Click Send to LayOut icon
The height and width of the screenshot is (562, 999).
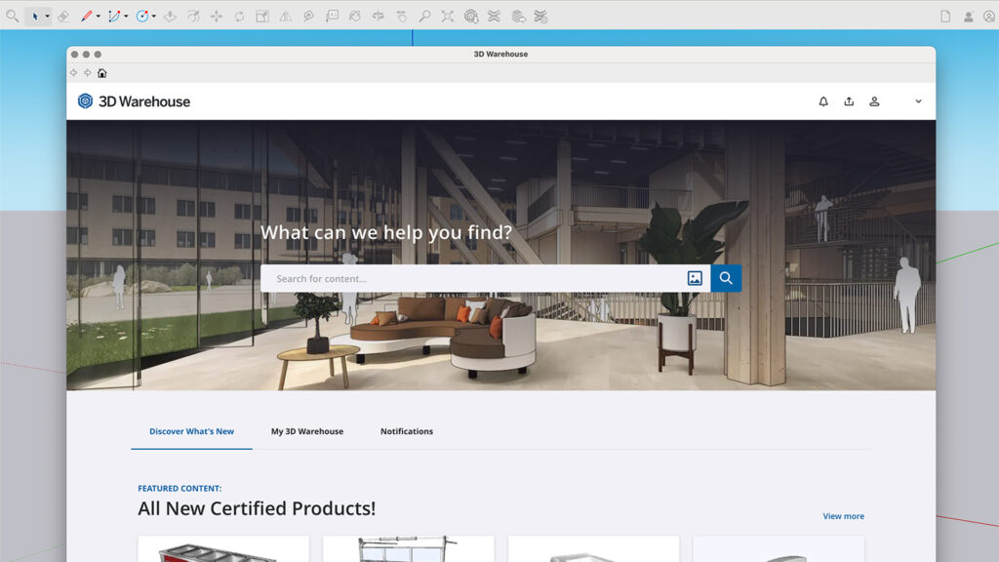pyautogui.click(x=518, y=16)
